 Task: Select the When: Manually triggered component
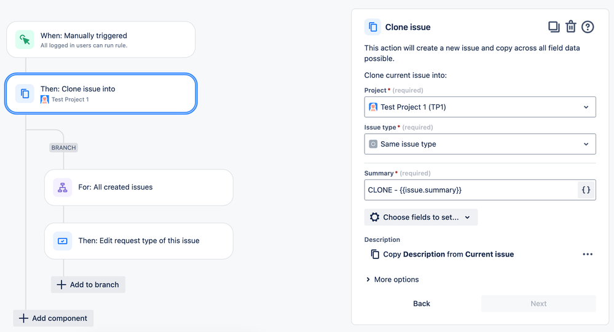101,39
